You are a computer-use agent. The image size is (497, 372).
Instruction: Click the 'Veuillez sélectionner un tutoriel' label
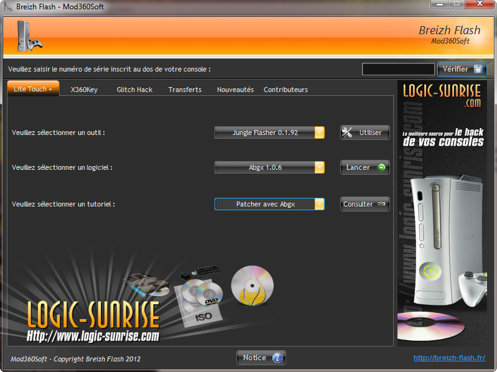tap(63, 205)
